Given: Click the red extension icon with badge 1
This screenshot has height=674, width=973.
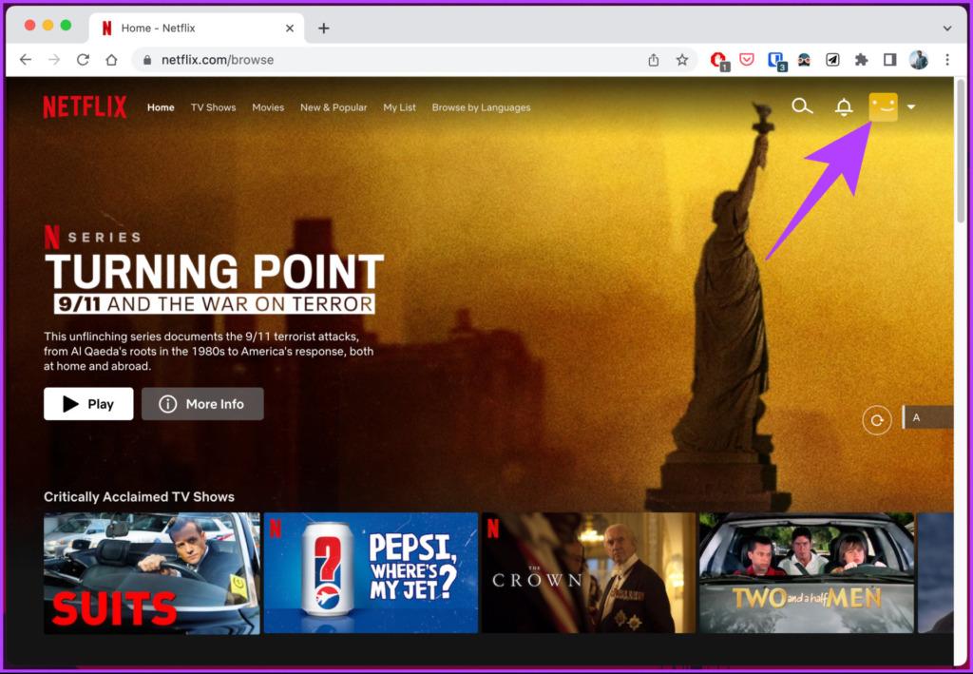Looking at the screenshot, I should click(x=719, y=60).
